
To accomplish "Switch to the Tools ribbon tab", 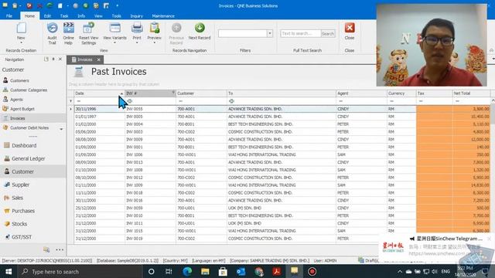I will pos(116,15).
